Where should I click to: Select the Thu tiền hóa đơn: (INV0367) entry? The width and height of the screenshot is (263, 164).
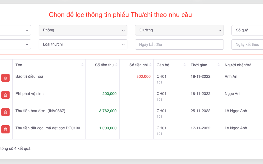click(x=40, y=111)
